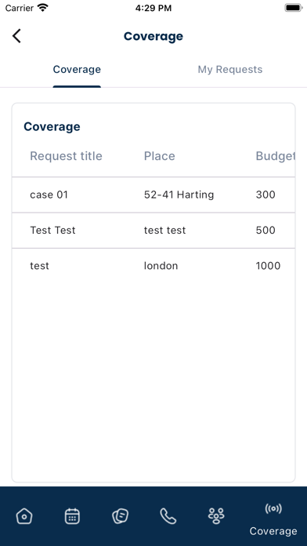
Task: Sort by Place column header
Action: click(160, 156)
